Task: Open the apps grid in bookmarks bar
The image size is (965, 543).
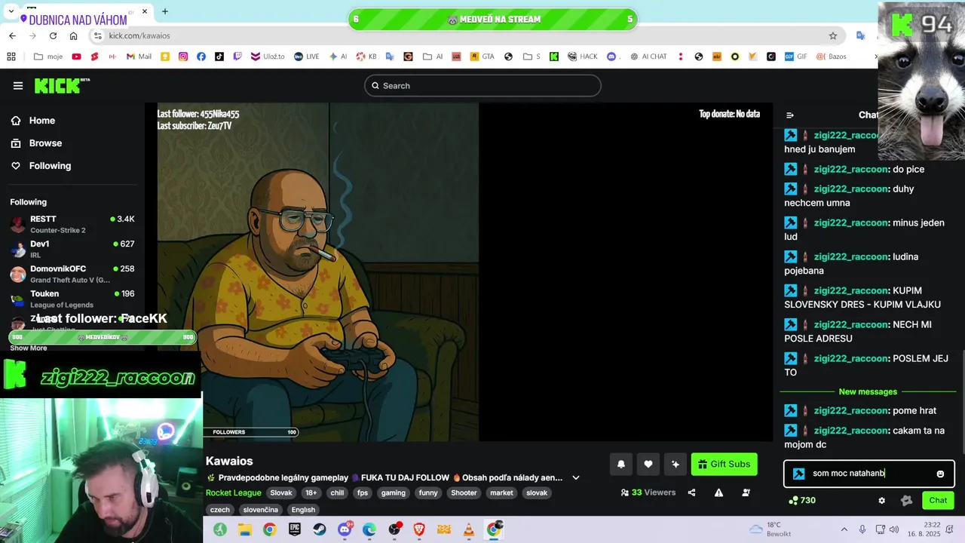Action: 11,57
